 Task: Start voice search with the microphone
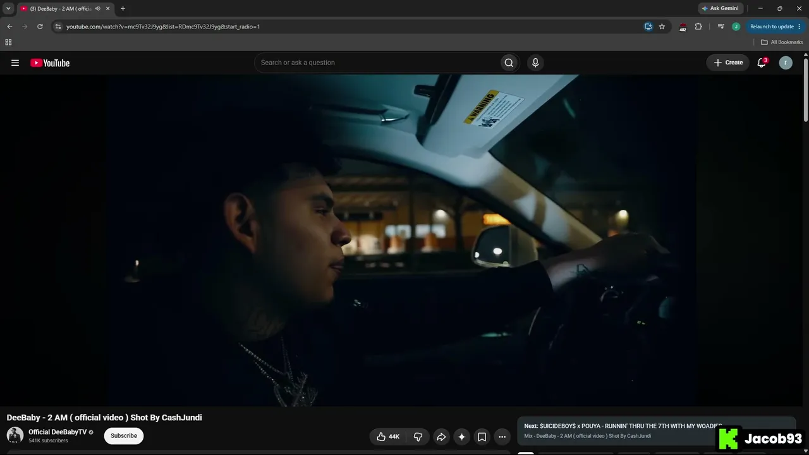click(x=535, y=63)
